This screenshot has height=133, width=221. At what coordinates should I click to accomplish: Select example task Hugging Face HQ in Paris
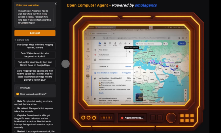tap(35, 46)
